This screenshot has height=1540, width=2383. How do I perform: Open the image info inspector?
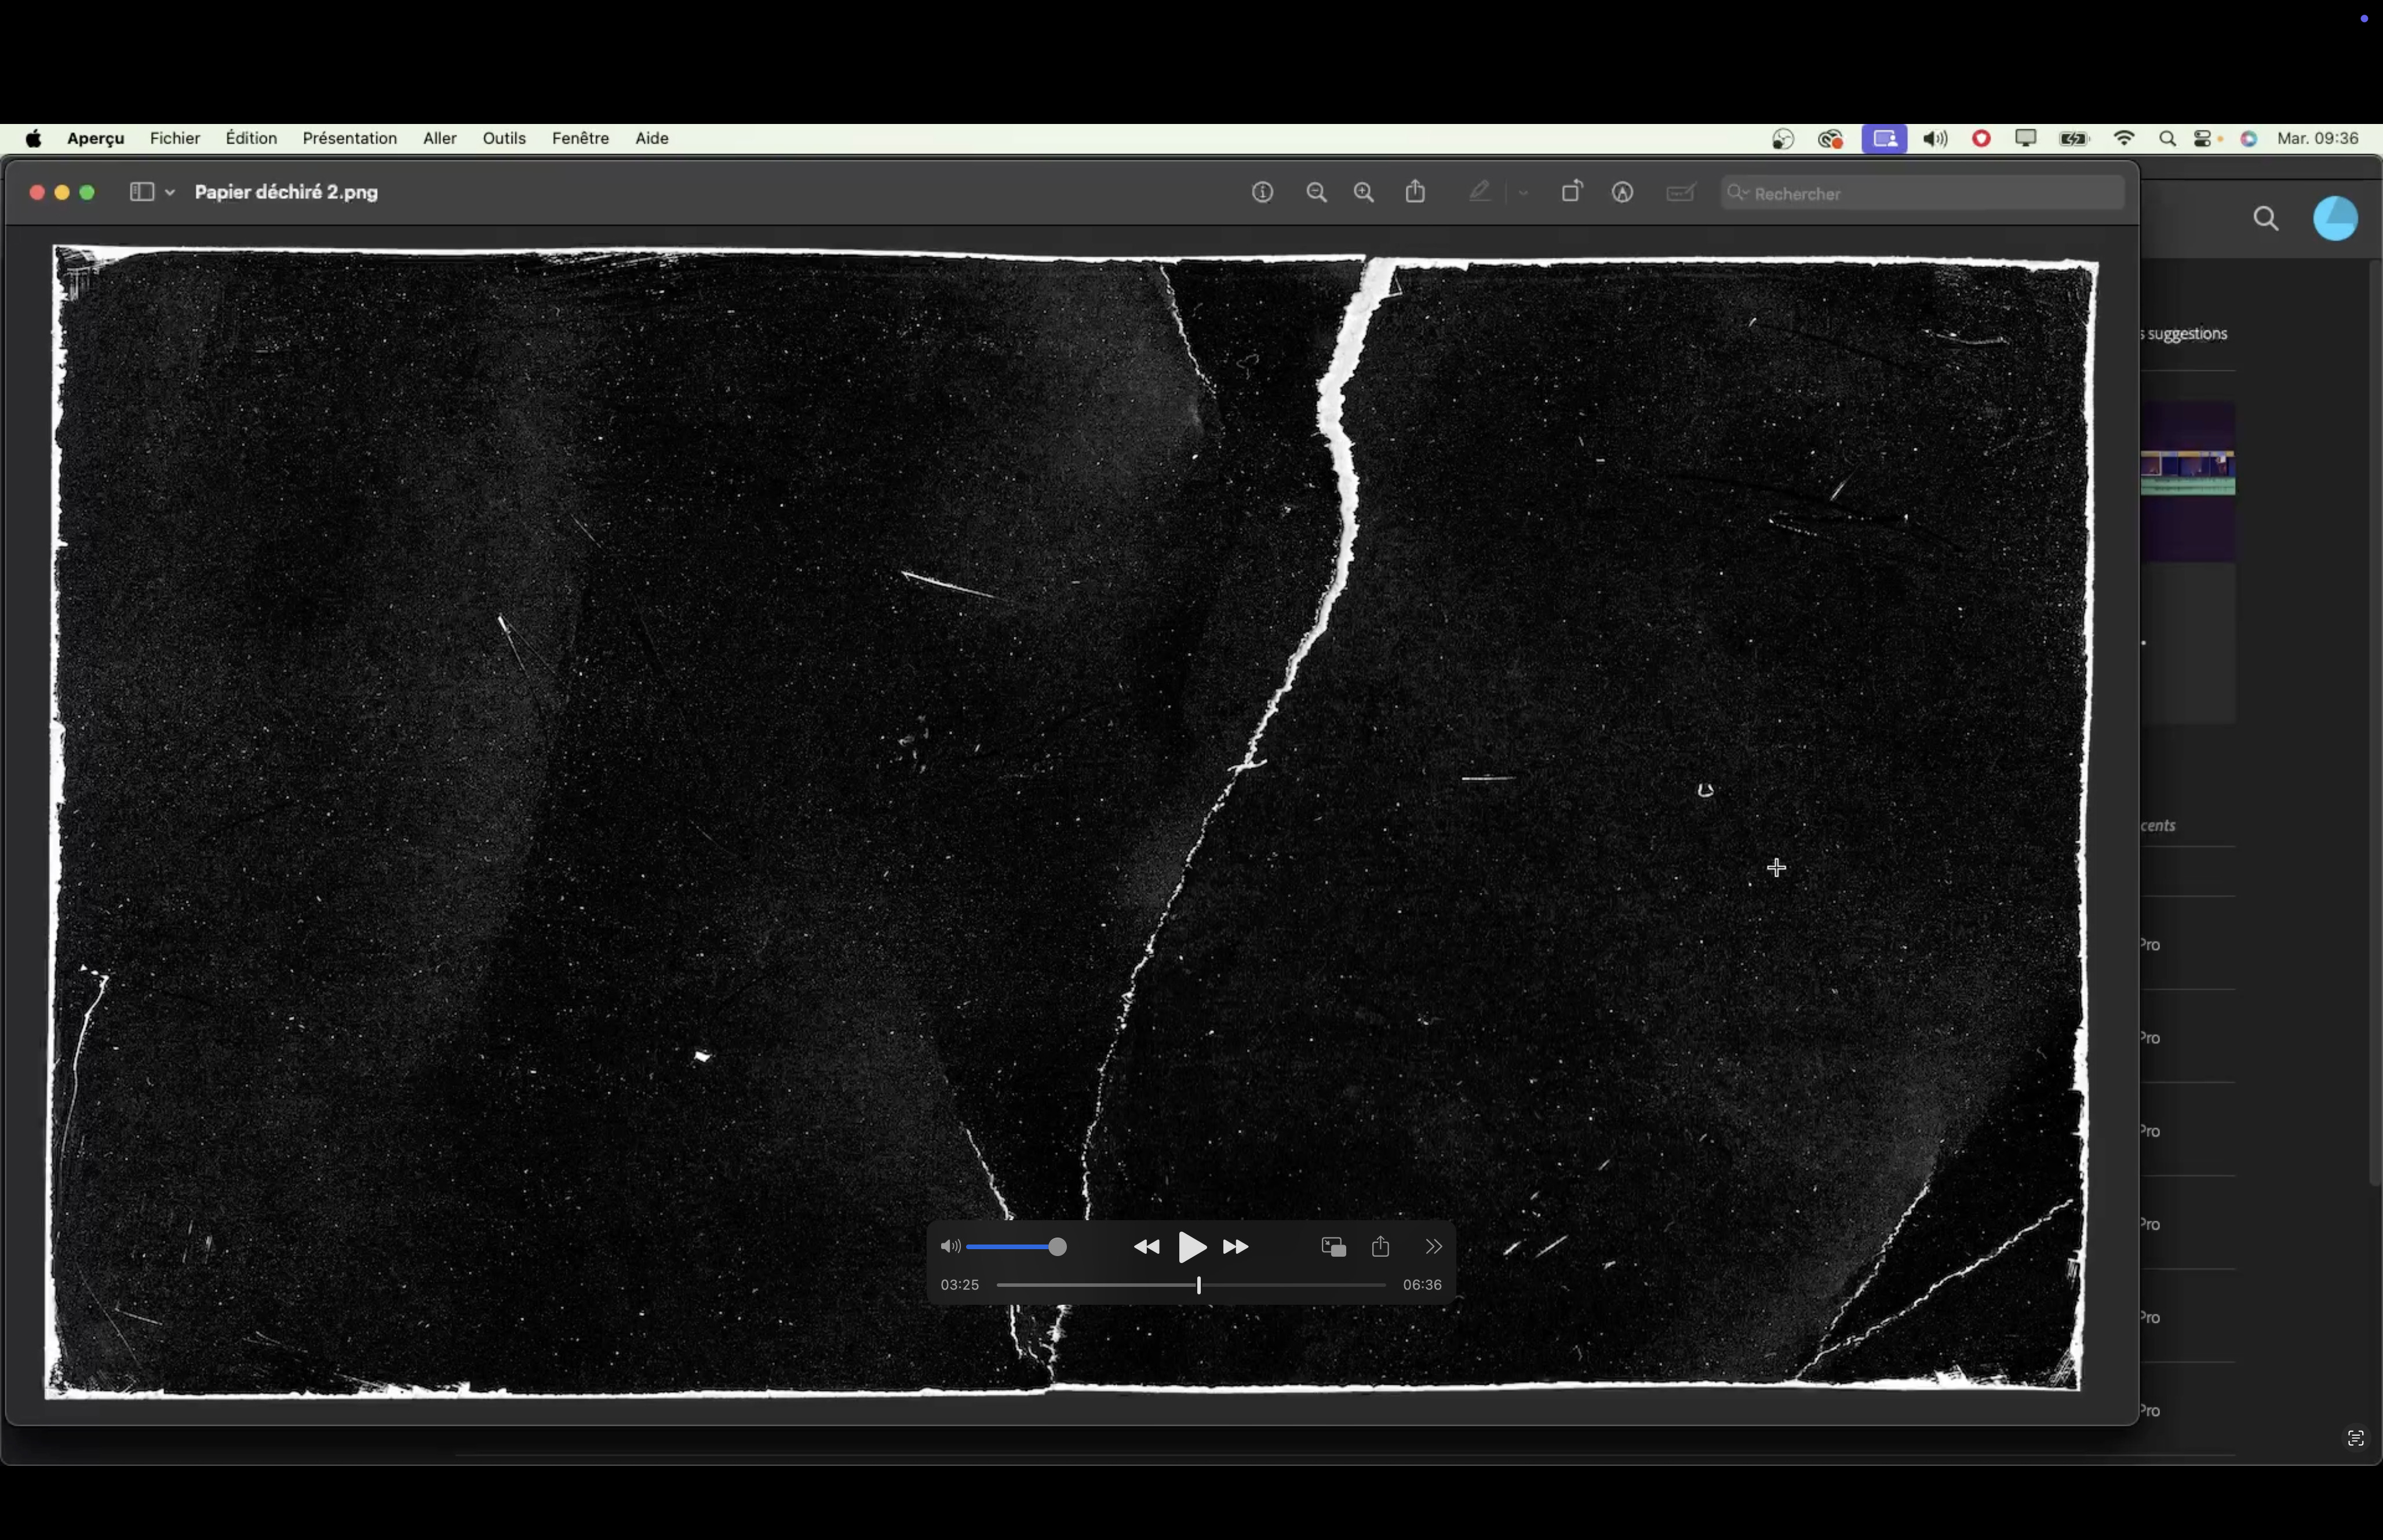[x=1262, y=193]
